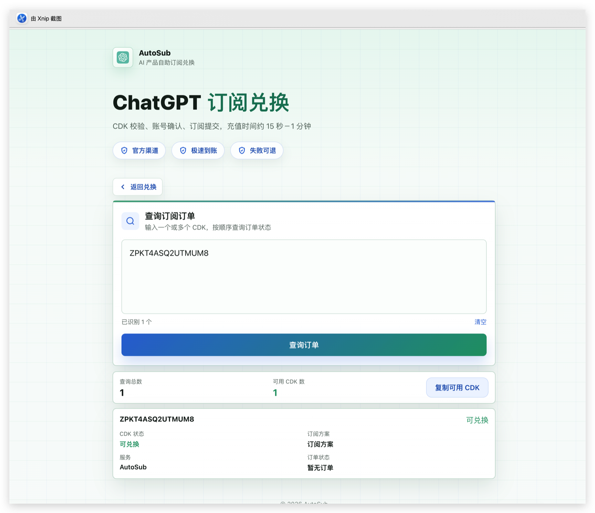
Task: Focus the CDK text input area
Action: [x=304, y=276]
